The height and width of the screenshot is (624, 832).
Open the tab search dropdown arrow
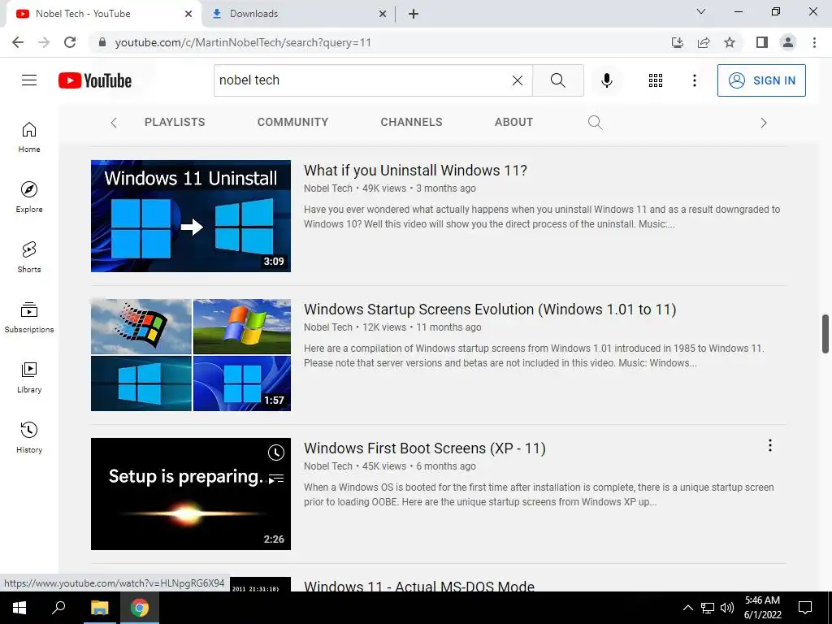pos(701,11)
